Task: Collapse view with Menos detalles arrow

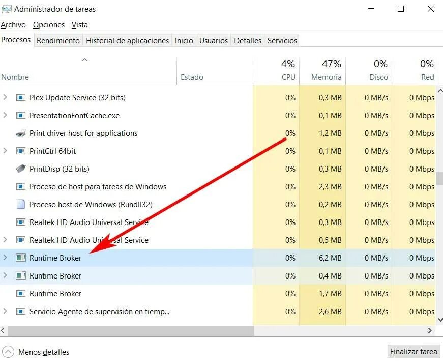Action: 8,352
